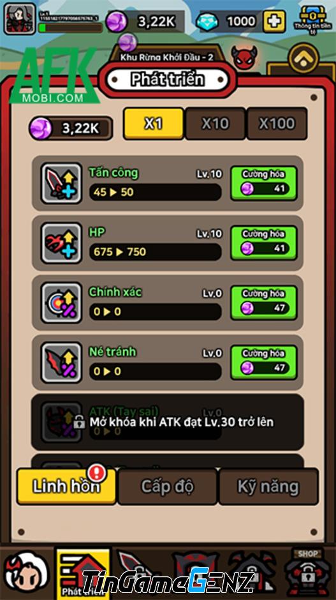
Task: Tap the Tấn công sword stat icon
Action: click(61, 183)
